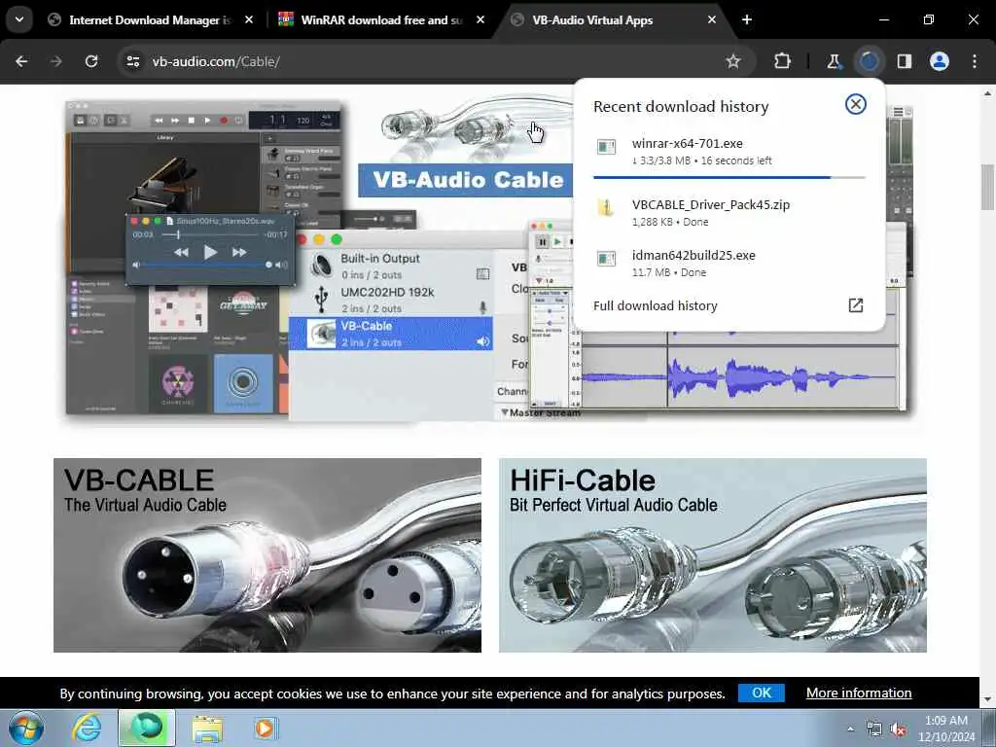Click the winrar download progress bar
The width and height of the screenshot is (996, 747).
pos(729,177)
